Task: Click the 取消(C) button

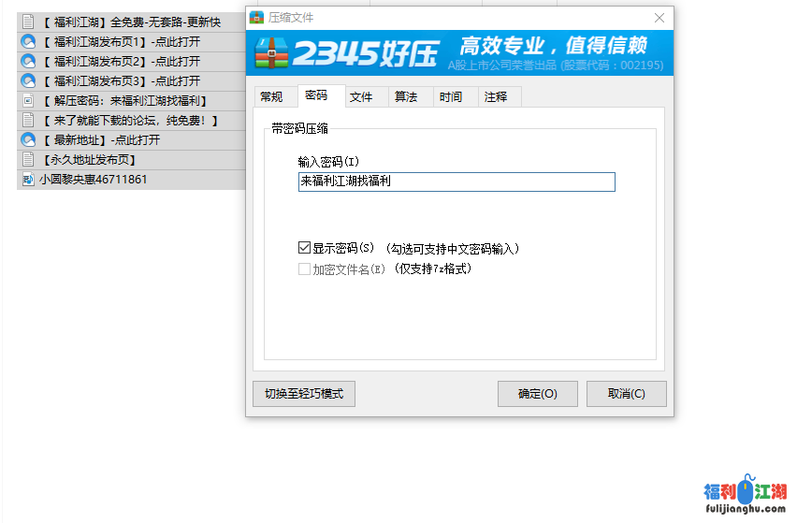Action: [626, 394]
